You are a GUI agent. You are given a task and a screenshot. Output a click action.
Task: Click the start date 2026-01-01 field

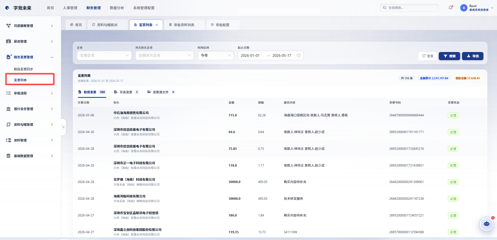(x=250, y=55)
